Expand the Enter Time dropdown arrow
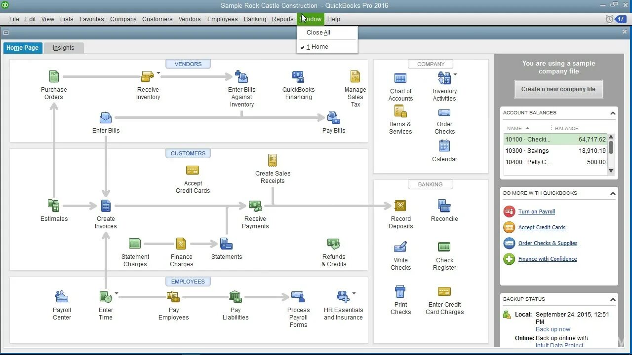632x355 pixels. 117,293
